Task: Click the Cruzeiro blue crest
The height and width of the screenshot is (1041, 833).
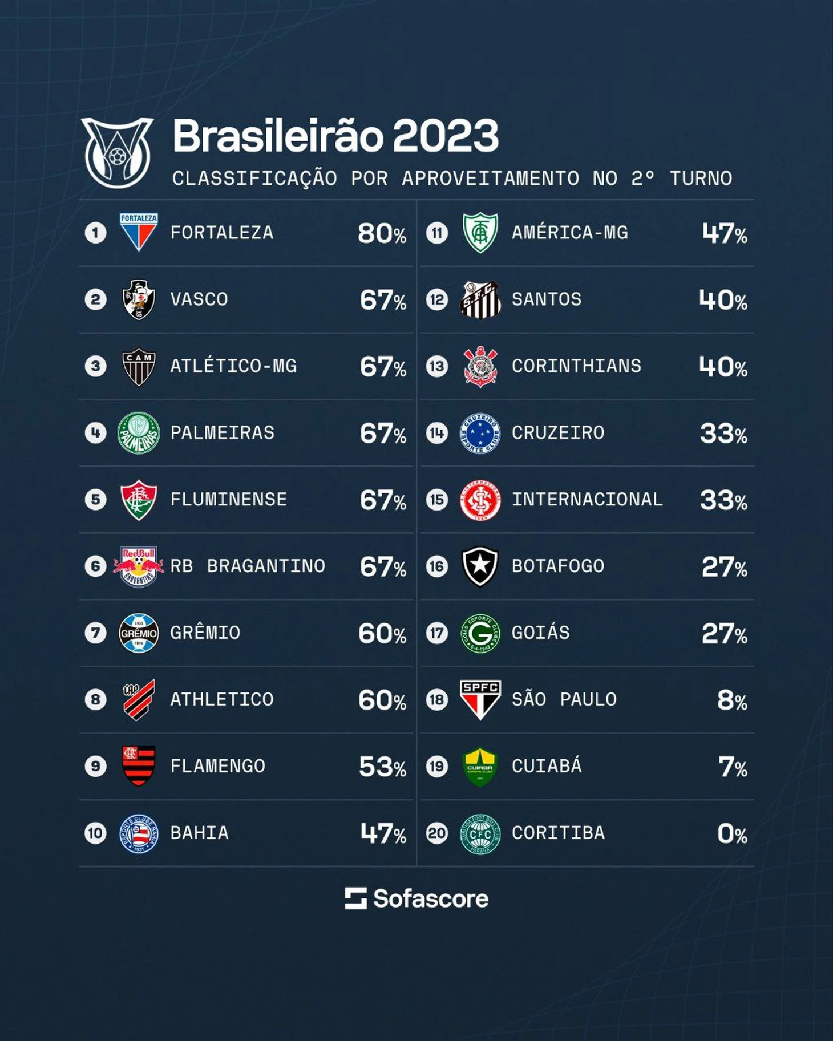Action: coord(480,433)
